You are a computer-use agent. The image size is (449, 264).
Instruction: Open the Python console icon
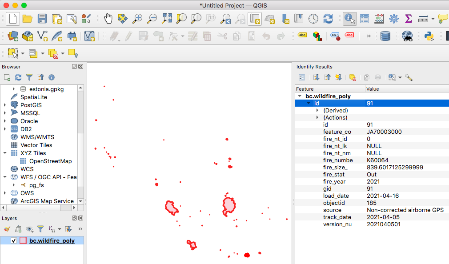point(429,36)
